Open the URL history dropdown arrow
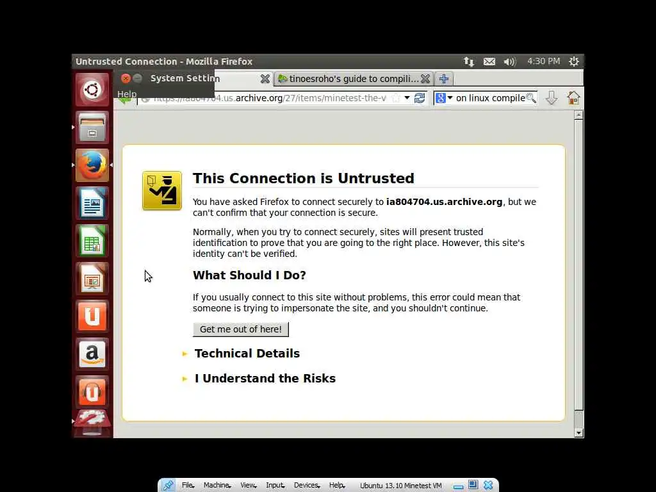 click(x=407, y=98)
